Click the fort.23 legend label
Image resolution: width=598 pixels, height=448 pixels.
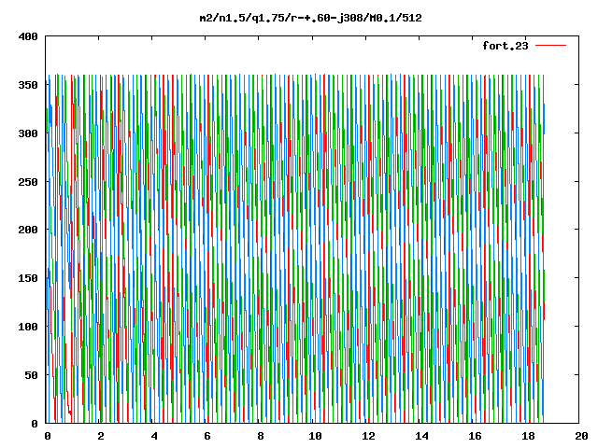(x=505, y=46)
